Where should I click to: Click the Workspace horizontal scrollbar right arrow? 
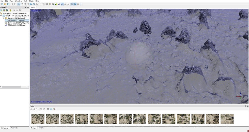[28, 87]
